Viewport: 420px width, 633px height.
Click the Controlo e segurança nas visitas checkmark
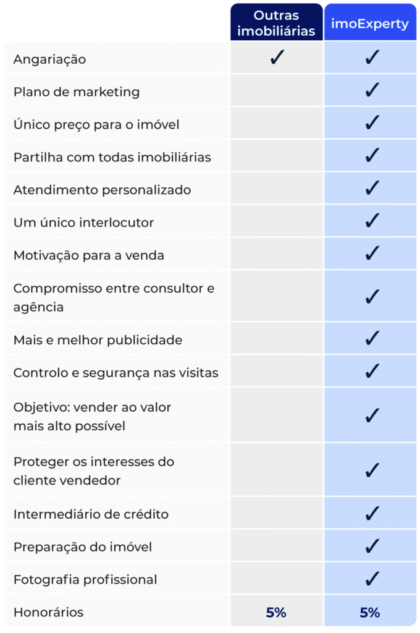tap(371, 372)
